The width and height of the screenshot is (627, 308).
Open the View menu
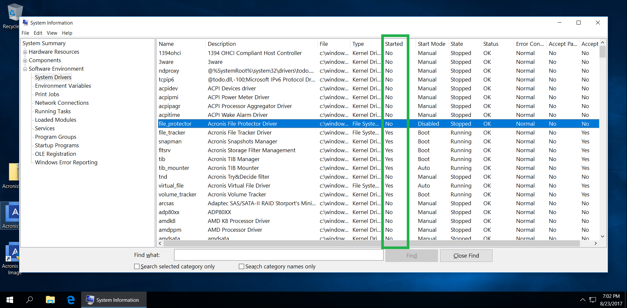coord(52,33)
